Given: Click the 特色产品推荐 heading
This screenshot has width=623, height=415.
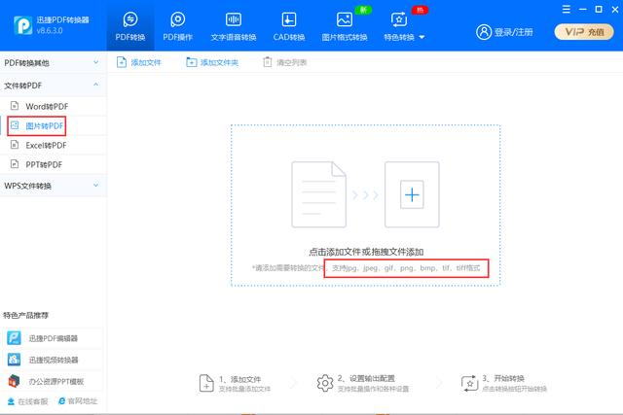Looking at the screenshot, I should click(x=26, y=316).
